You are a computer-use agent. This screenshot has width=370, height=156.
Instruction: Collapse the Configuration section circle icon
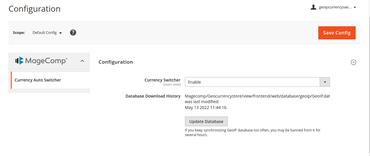(x=353, y=62)
